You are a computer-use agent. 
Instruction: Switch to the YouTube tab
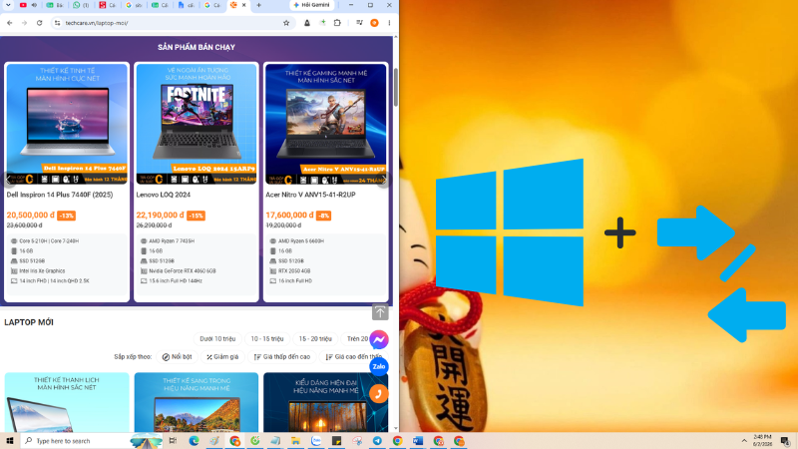(x=23, y=5)
